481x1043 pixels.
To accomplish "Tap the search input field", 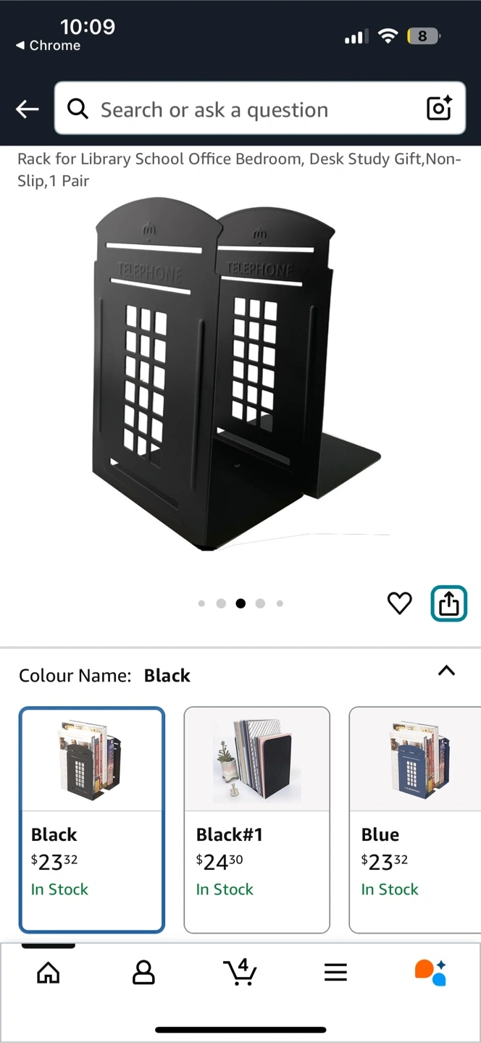I will (260, 109).
